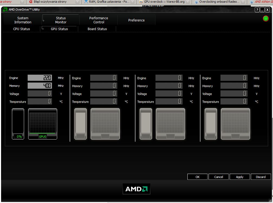Click the Memory 400 MHz value field
This screenshot has width=273, height=203.
click(40, 86)
